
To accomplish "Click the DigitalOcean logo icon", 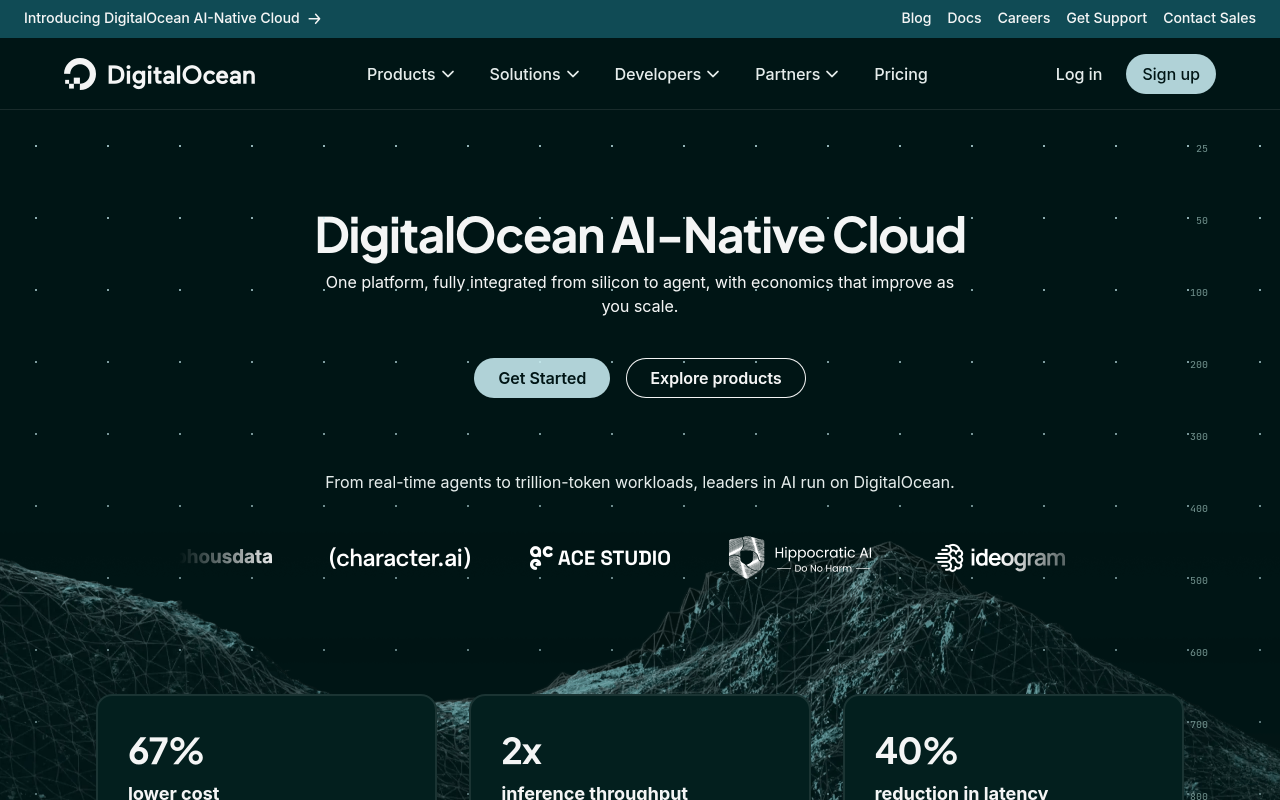I will click(x=80, y=74).
